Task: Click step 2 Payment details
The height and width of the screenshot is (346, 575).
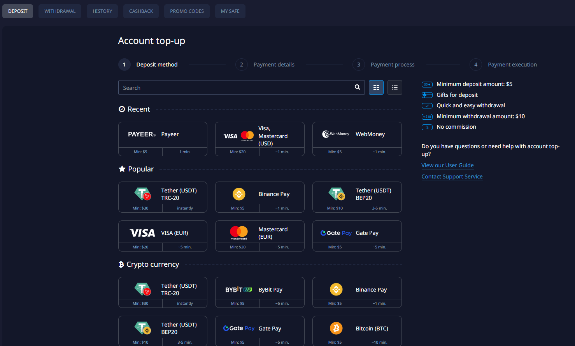Action: tap(273, 65)
